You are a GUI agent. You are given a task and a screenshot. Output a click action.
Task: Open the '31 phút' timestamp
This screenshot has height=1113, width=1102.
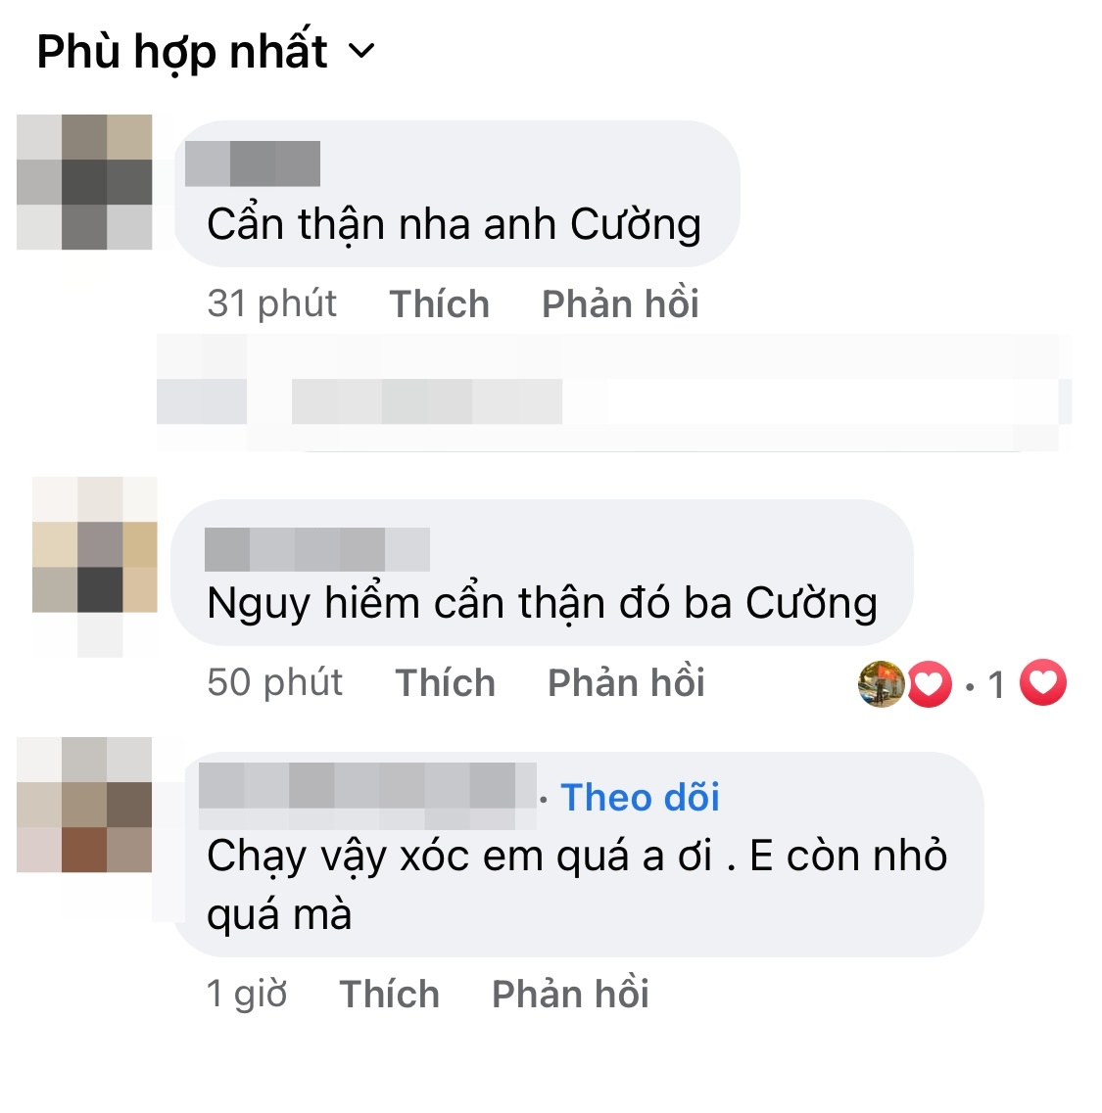click(x=271, y=303)
